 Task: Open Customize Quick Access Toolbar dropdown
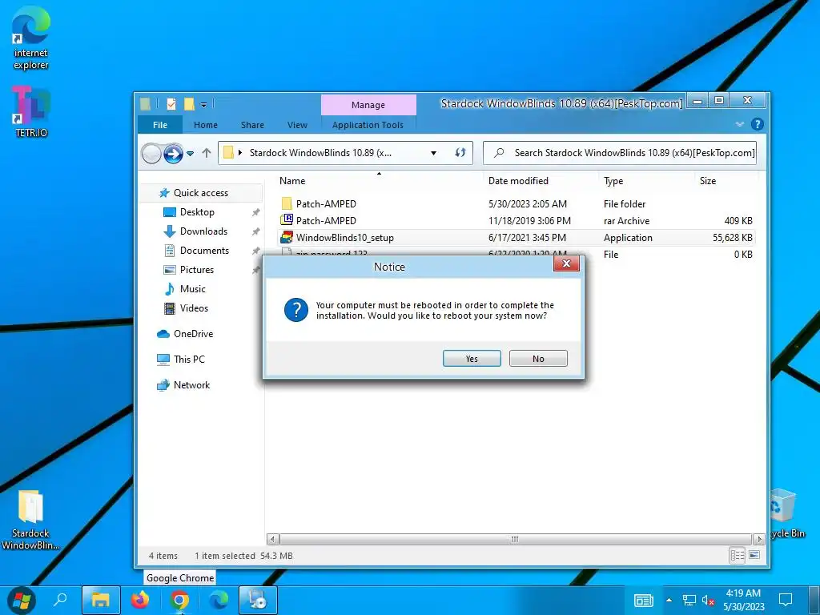click(x=203, y=105)
